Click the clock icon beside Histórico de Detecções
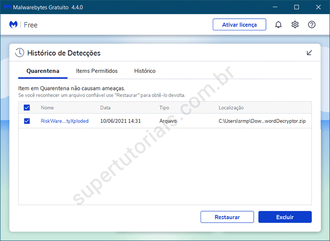Viewport: 330px width, 241px height. point(19,53)
